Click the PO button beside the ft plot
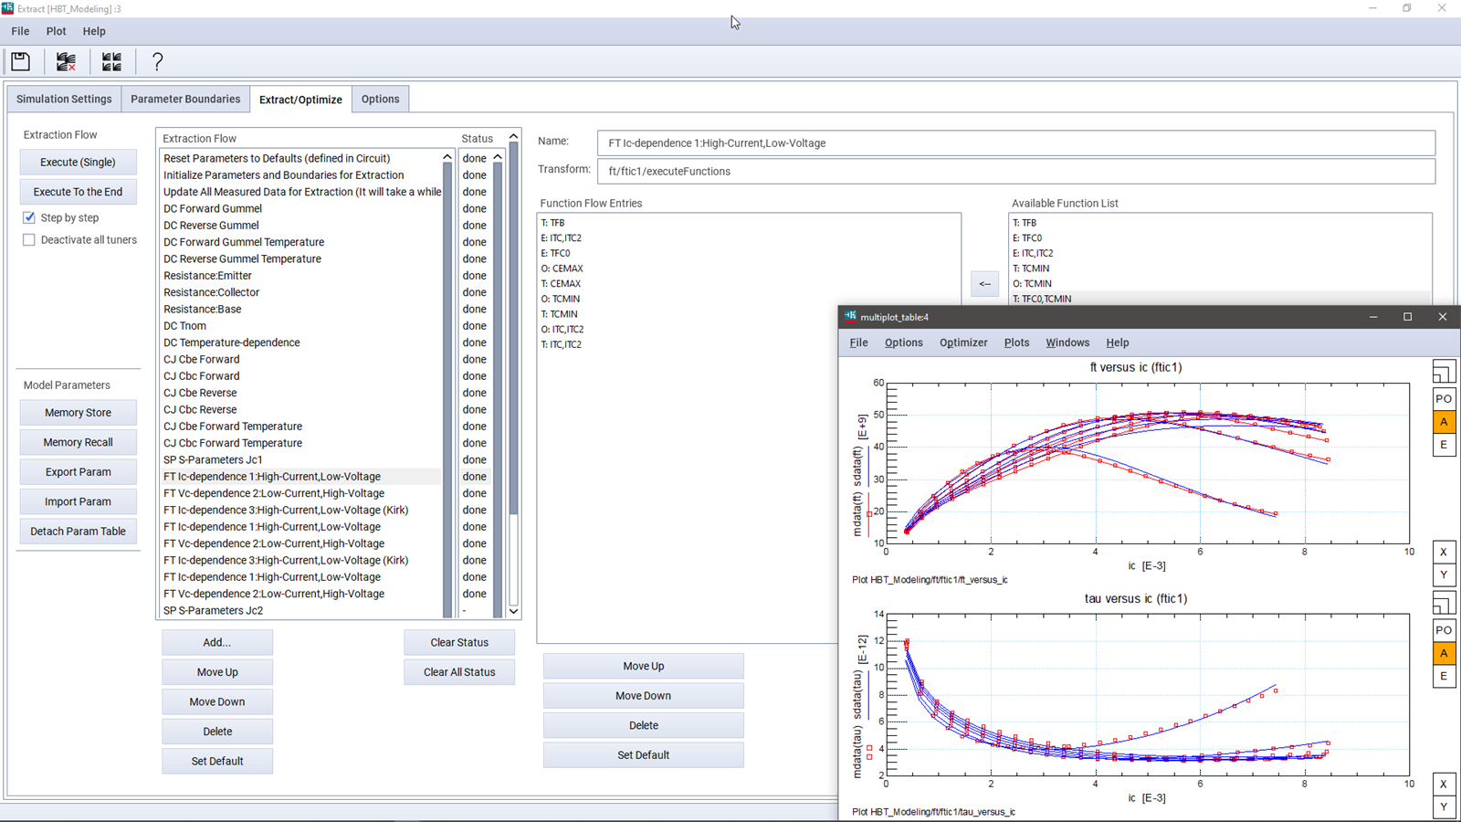 pyautogui.click(x=1443, y=399)
